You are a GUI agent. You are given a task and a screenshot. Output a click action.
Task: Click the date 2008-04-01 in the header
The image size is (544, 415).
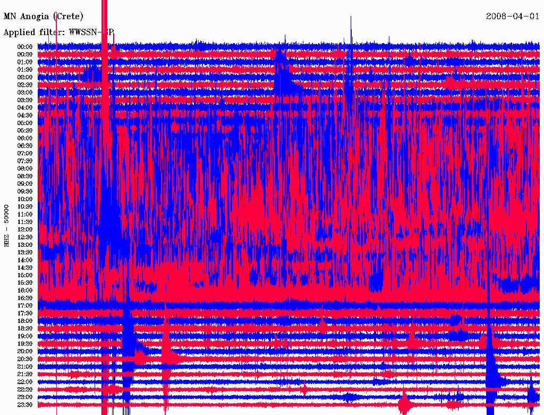tap(513, 16)
